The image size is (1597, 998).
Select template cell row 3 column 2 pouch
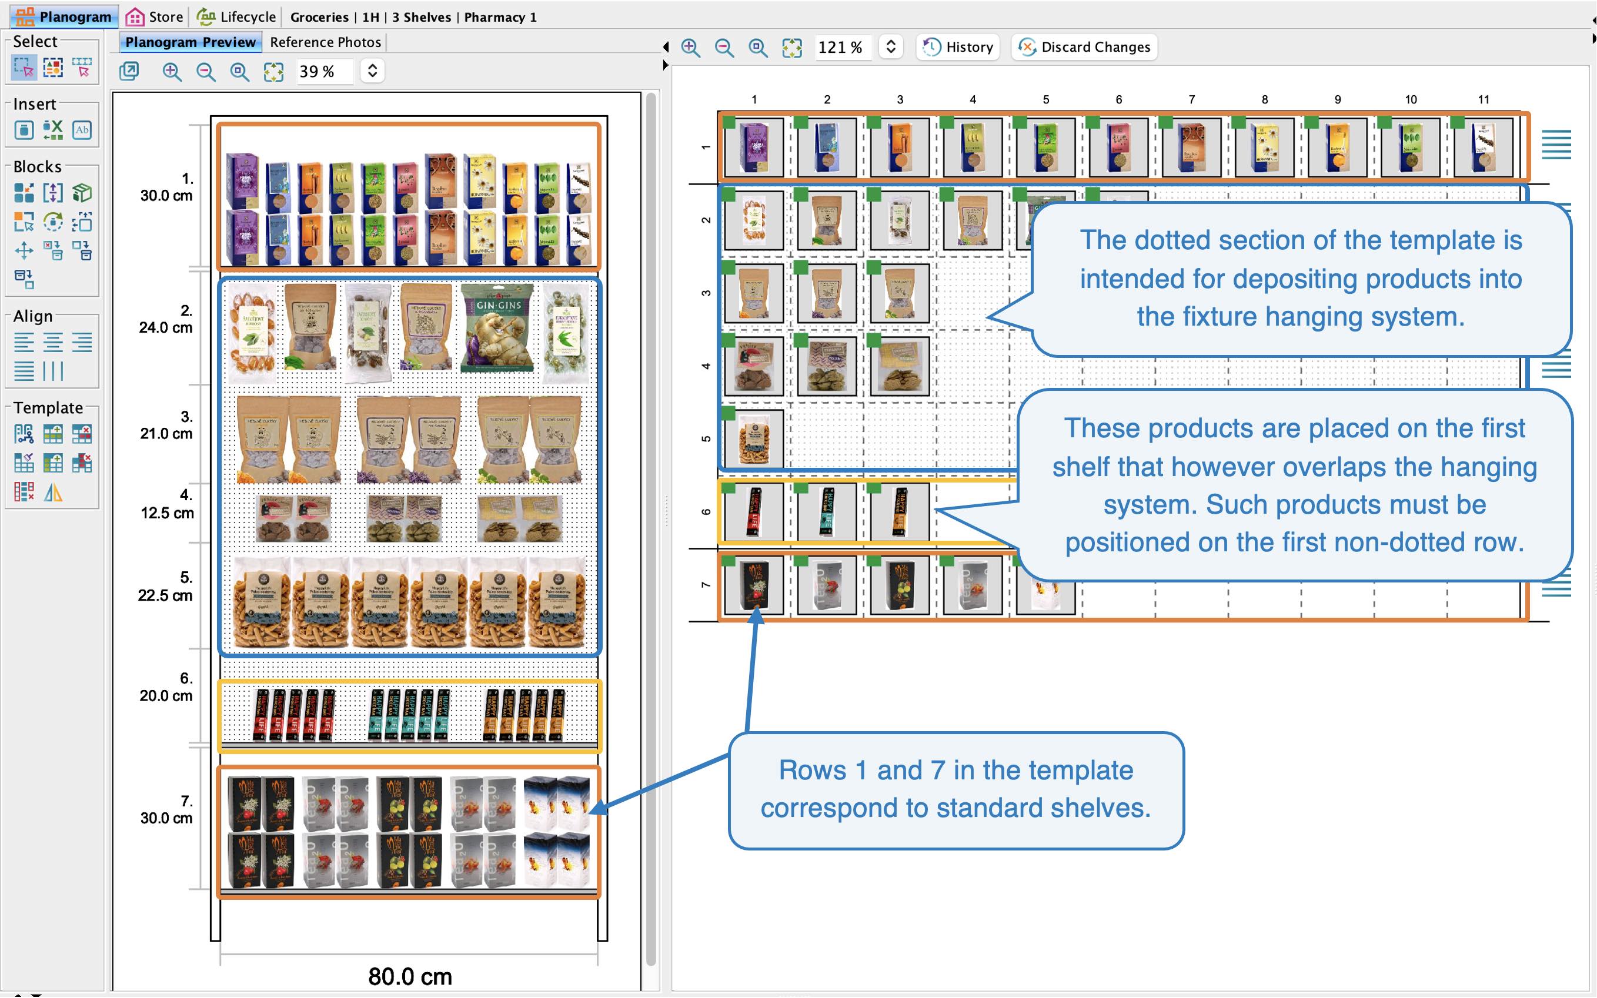tap(827, 293)
